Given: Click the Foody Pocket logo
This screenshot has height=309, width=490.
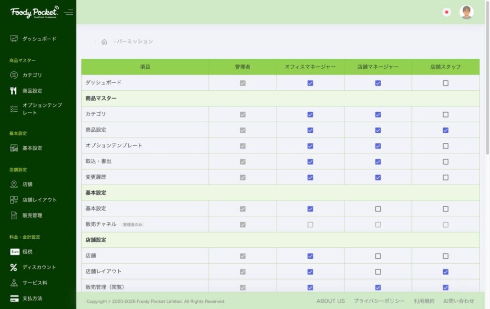Looking at the screenshot, I should 34,12.
